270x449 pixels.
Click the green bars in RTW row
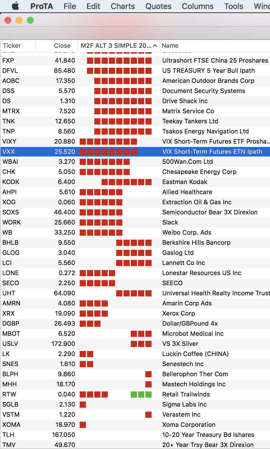point(141,394)
